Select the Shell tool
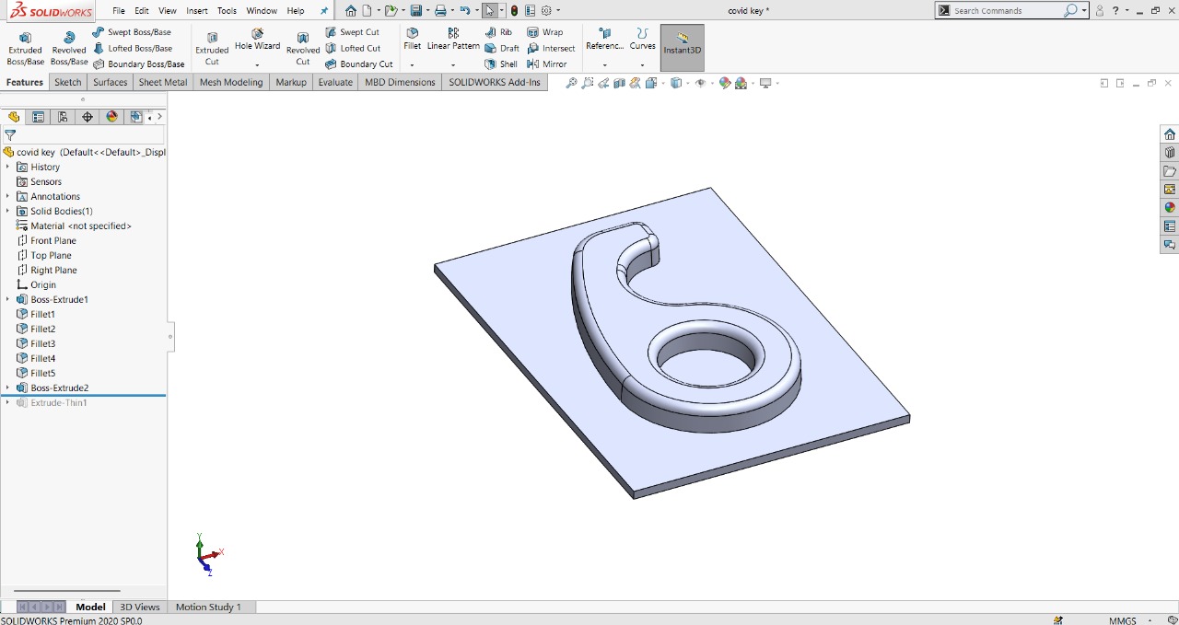This screenshot has width=1179, height=625. [x=501, y=64]
